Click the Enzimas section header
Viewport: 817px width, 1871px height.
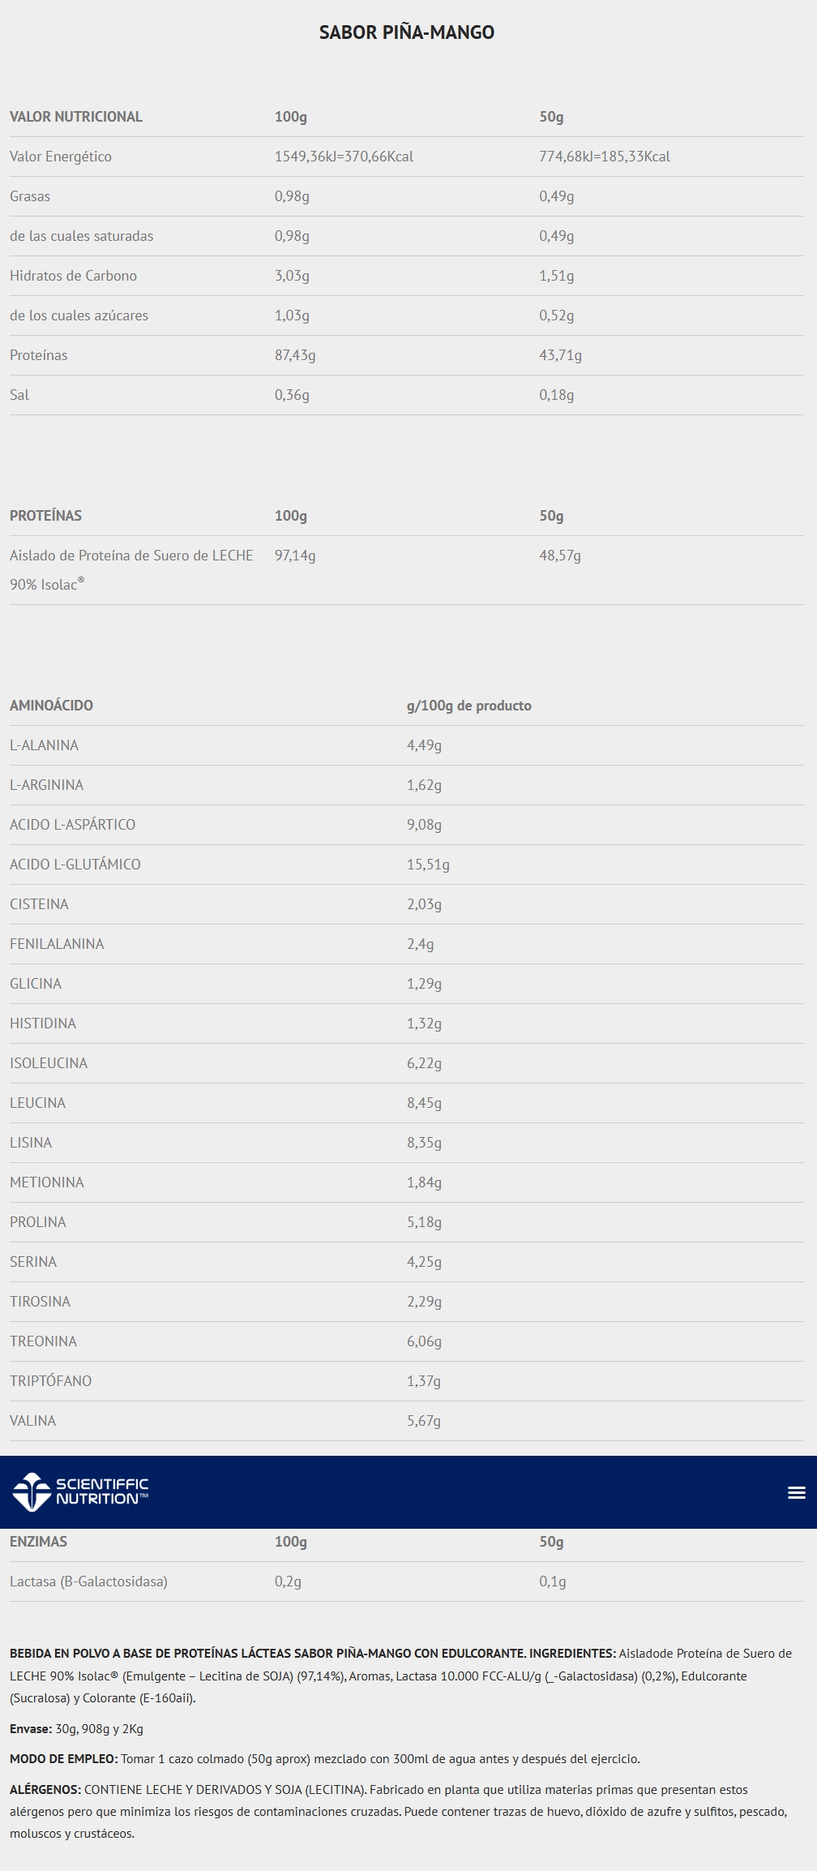[x=38, y=1542]
